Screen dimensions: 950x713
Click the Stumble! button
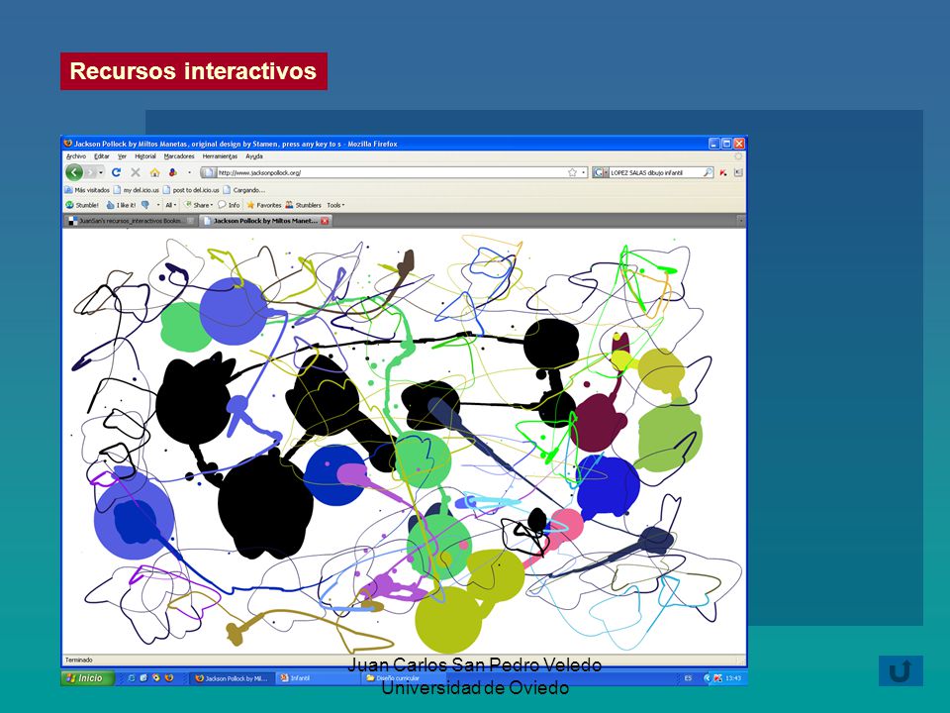[82, 205]
